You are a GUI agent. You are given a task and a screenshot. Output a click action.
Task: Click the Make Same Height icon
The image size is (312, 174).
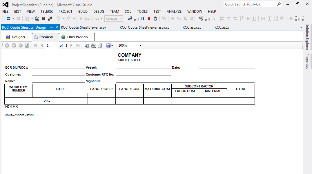point(269,19)
